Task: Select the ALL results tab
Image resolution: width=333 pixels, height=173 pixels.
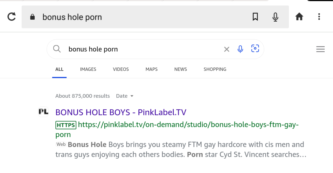Action: [x=59, y=69]
